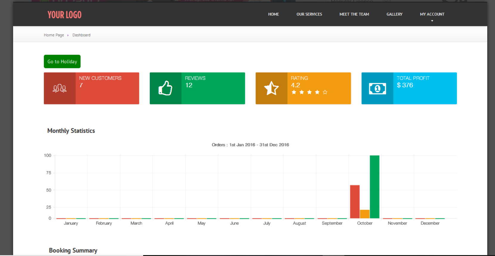The width and height of the screenshot is (495, 256).
Task: Click the Rating star icon
Action: (x=271, y=88)
